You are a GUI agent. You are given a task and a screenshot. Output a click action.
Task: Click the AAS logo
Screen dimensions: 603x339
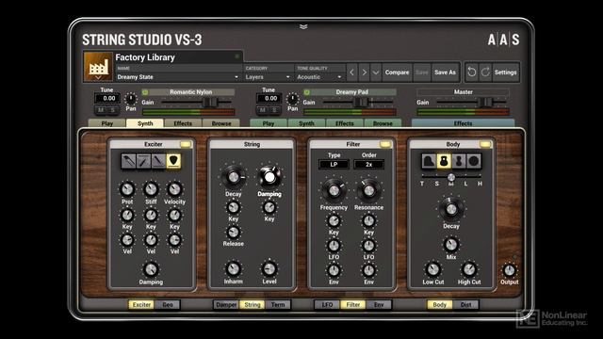point(503,40)
